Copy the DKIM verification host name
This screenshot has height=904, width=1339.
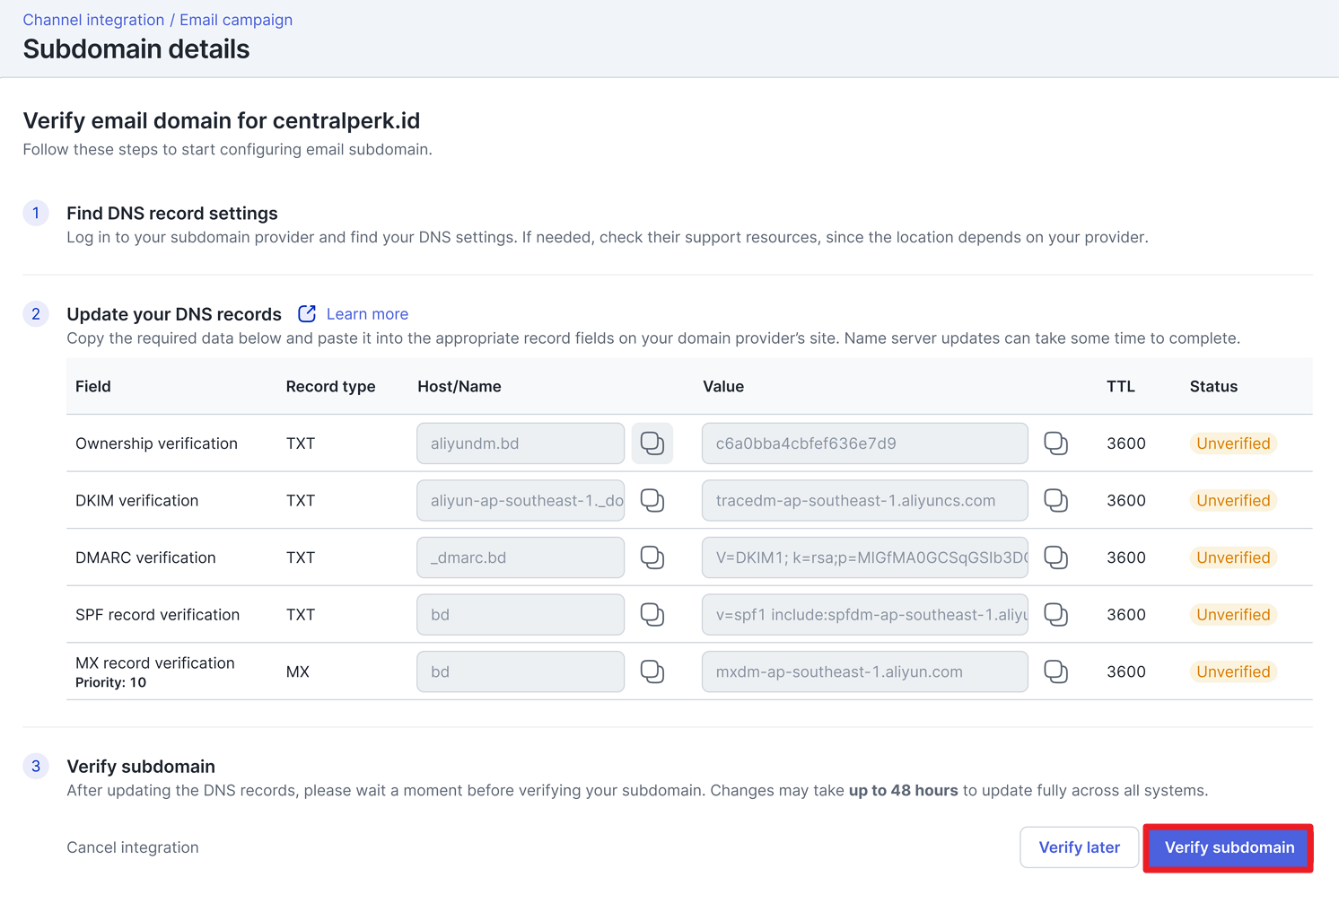point(652,501)
